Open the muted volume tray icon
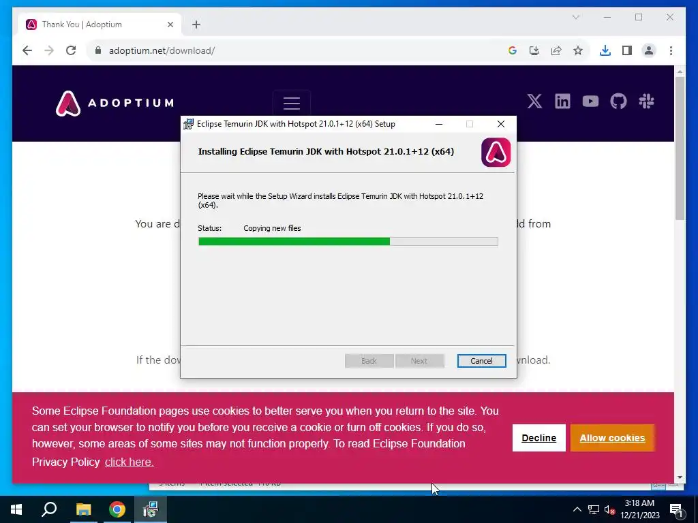The height and width of the screenshot is (523, 698). point(610,509)
